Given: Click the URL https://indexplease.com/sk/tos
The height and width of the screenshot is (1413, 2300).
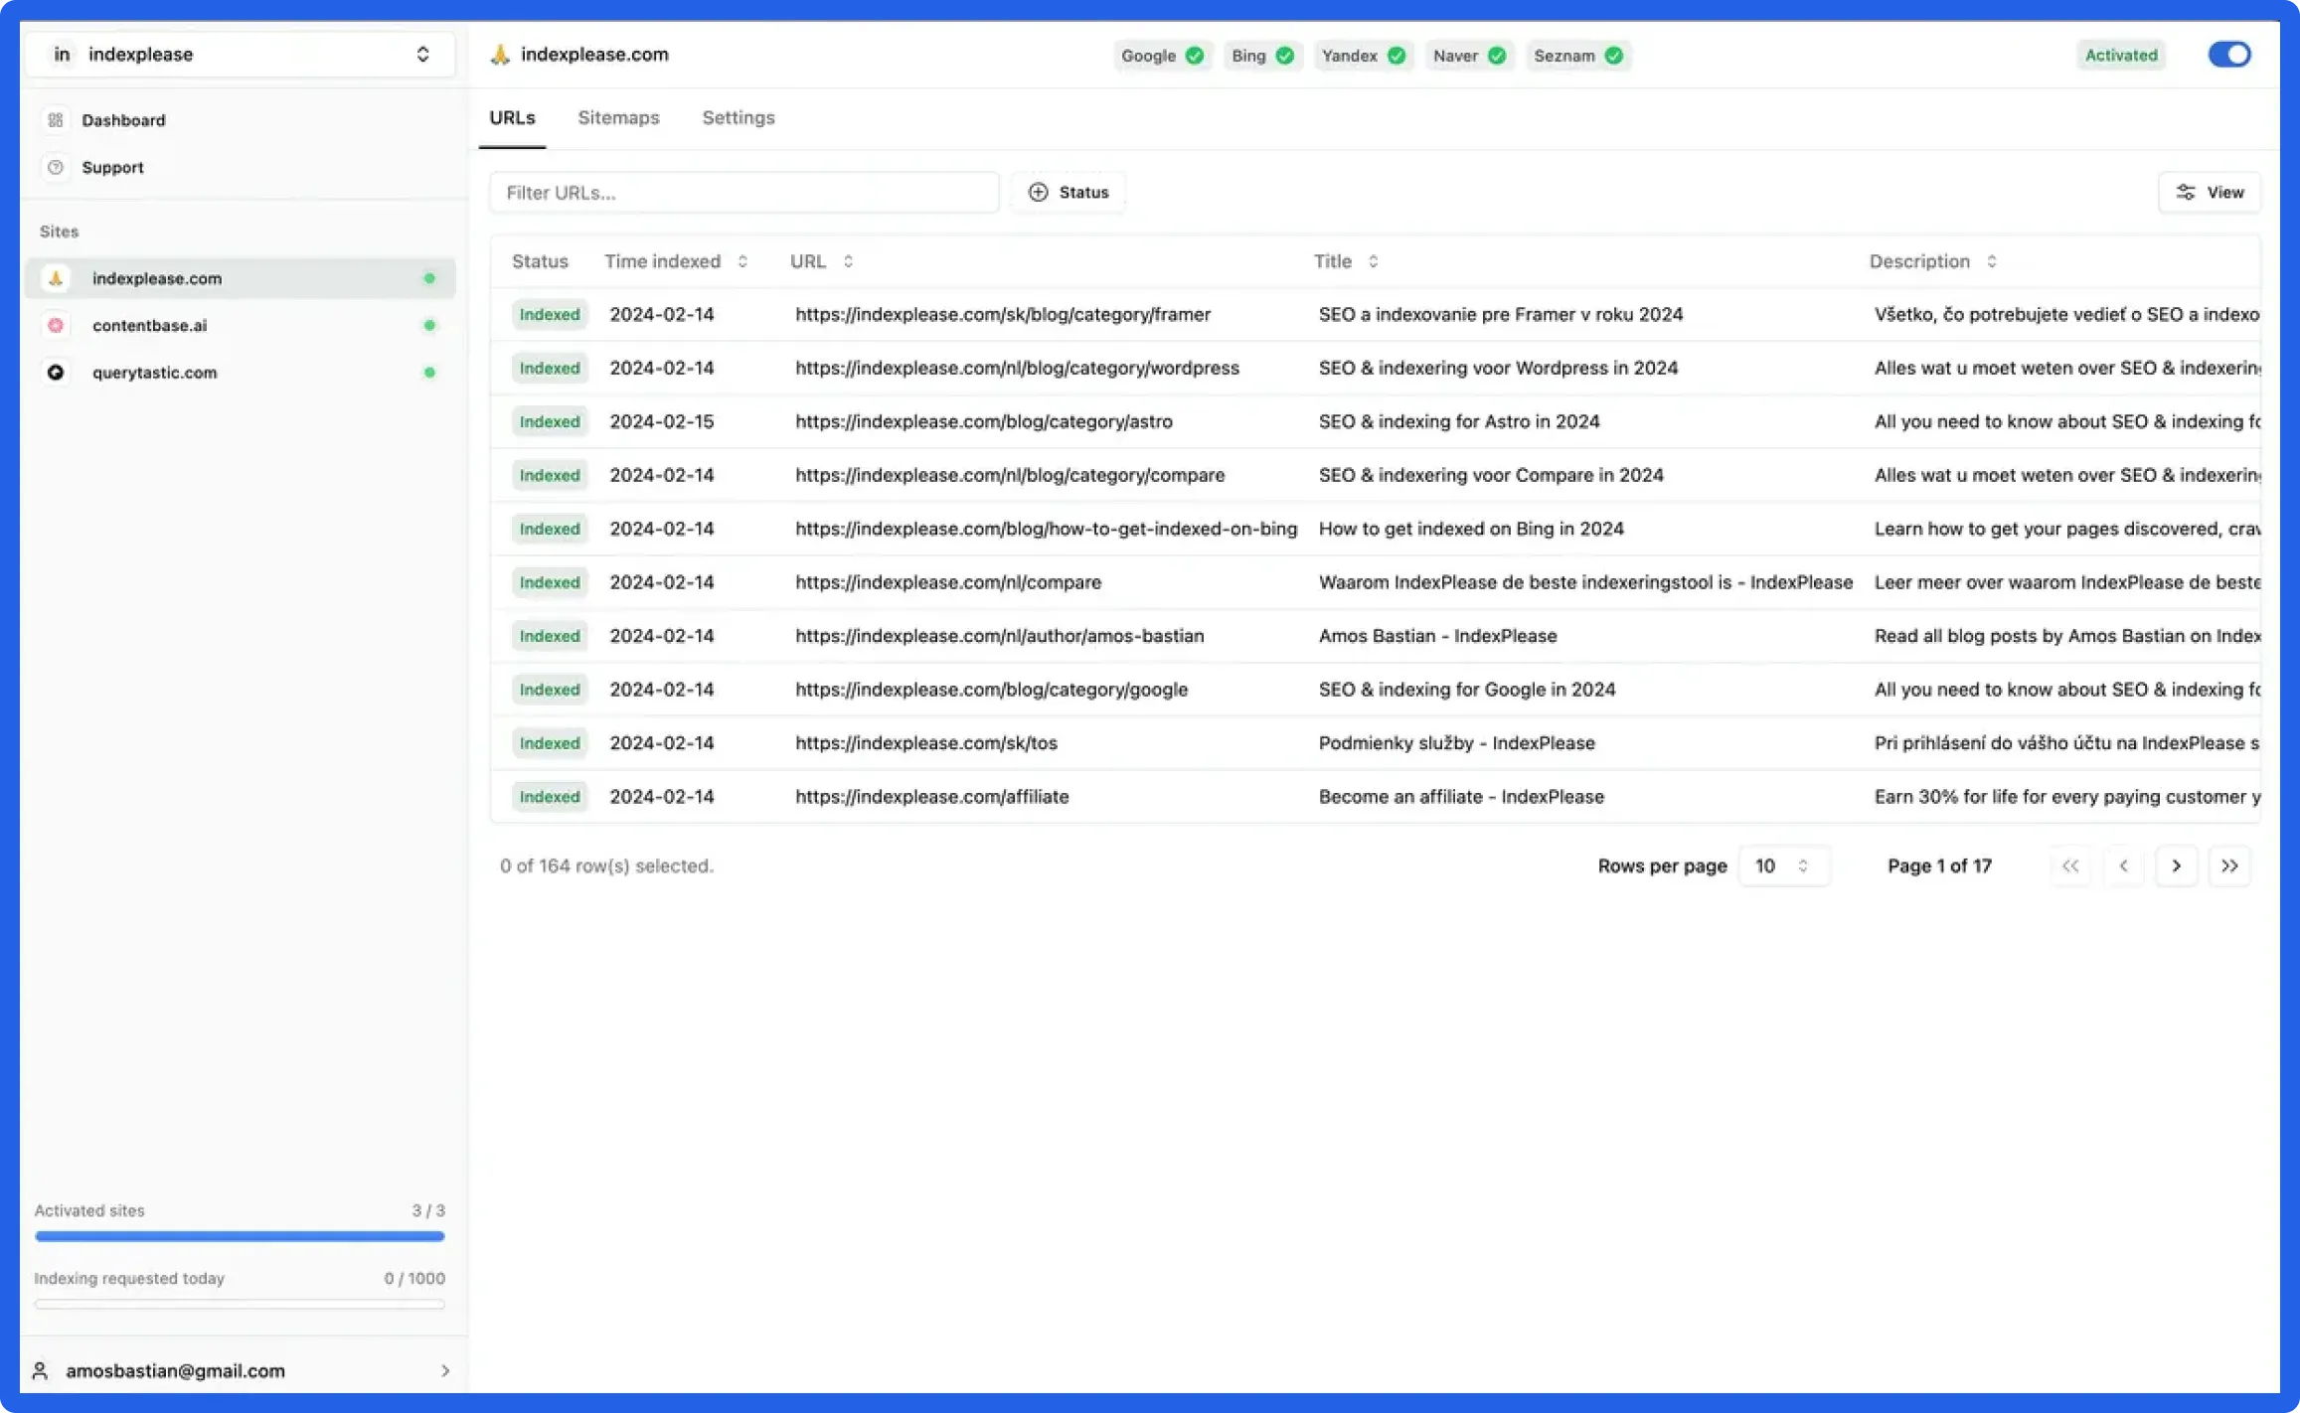Looking at the screenshot, I should pos(925,742).
